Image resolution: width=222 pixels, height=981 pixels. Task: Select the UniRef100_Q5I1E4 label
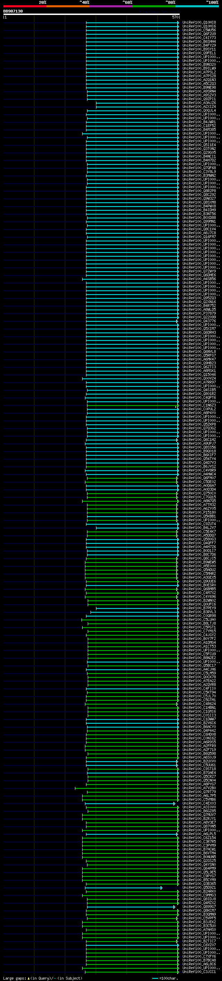click(199, 145)
